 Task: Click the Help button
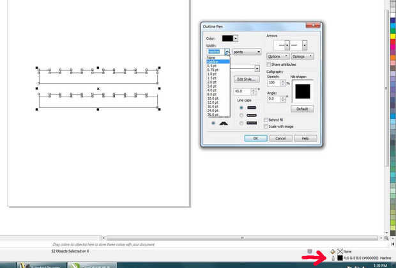(x=305, y=138)
